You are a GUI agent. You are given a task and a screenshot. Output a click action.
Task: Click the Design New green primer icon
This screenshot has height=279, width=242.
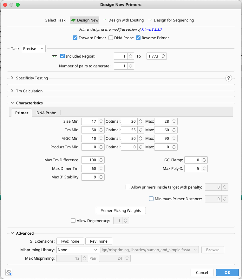tap(74, 20)
